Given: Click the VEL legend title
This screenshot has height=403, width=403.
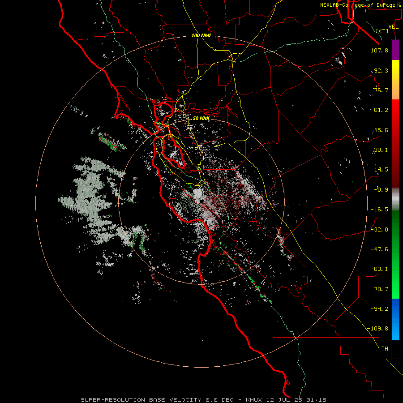Looking at the screenshot, I should tap(394, 27).
